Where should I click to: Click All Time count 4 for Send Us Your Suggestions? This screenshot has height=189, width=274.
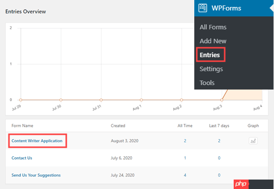click(185, 175)
